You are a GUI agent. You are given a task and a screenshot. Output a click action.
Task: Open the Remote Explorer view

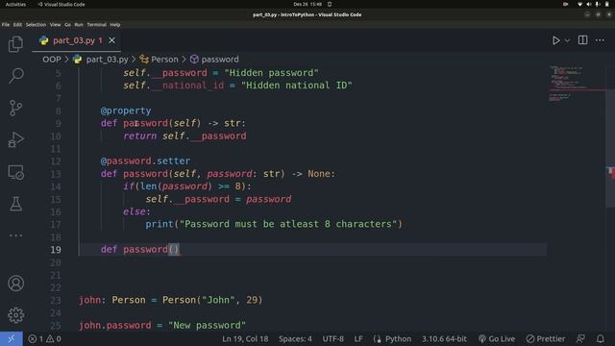point(15,172)
